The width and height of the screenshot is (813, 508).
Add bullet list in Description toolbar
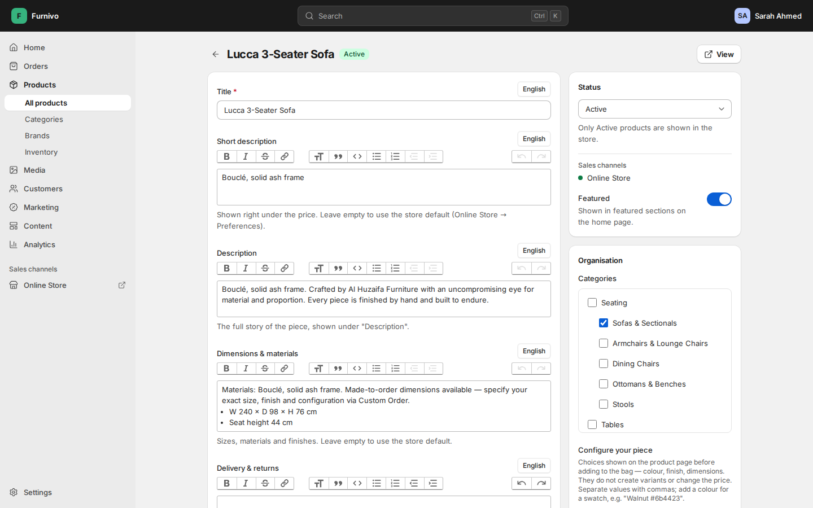click(x=377, y=268)
